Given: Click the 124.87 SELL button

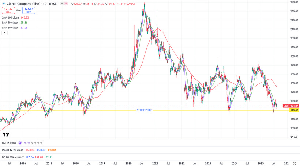Looking at the screenshot, I should pyautogui.click(x=8, y=11).
